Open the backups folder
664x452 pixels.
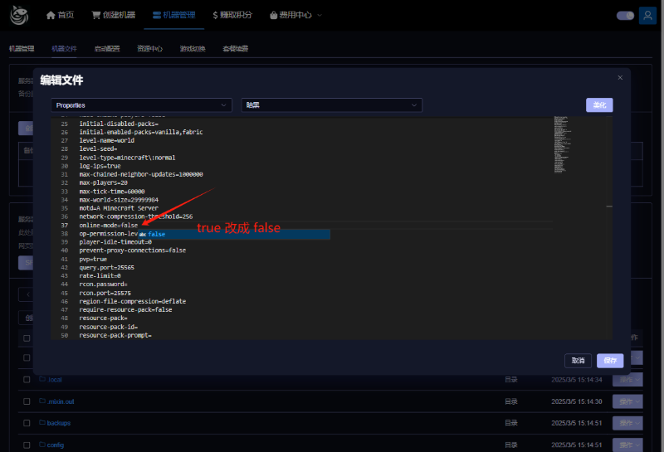[x=58, y=423]
